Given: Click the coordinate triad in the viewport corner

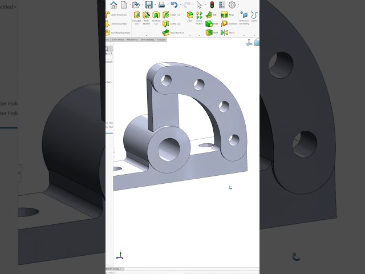Looking at the screenshot, I should [x=120, y=255].
